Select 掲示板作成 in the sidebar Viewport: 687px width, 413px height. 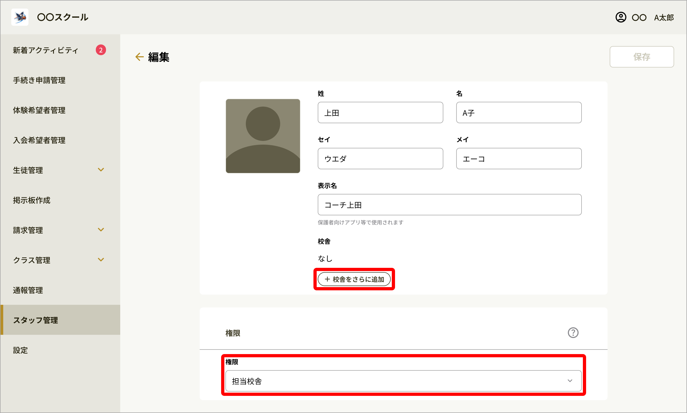[60, 200]
